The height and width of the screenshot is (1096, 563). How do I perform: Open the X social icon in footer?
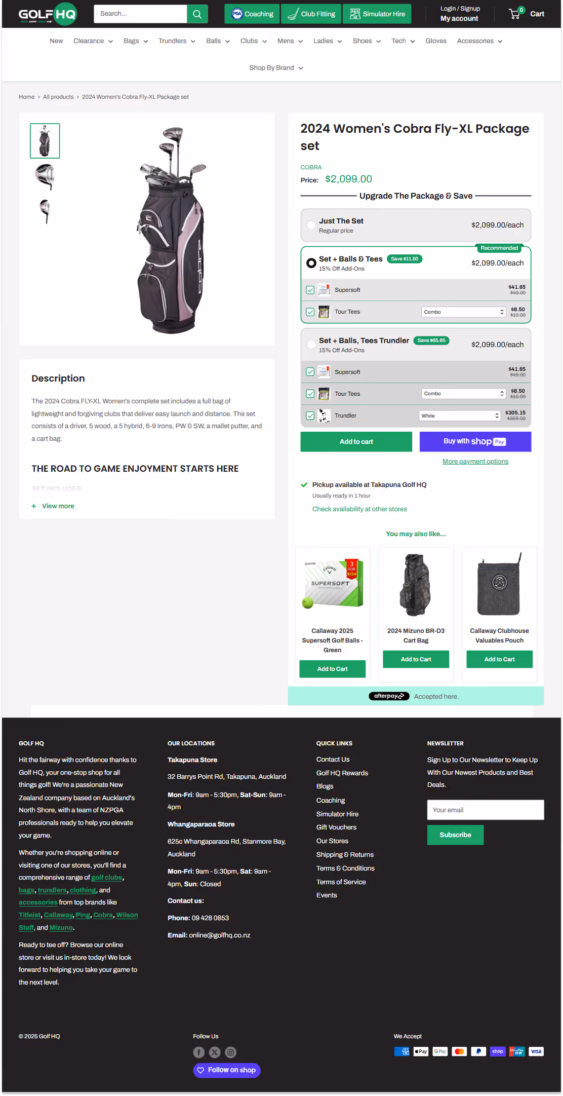(x=215, y=1052)
